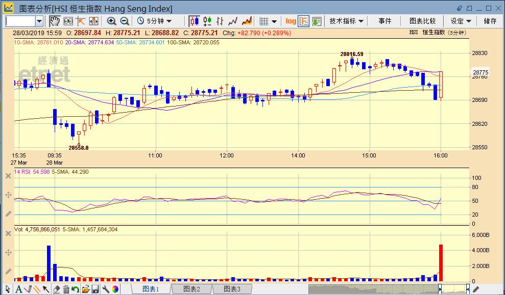The height and width of the screenshot is (295, 505).
Task: Switch to OHLC bar chart type
Action: click(x=220, y=21)
